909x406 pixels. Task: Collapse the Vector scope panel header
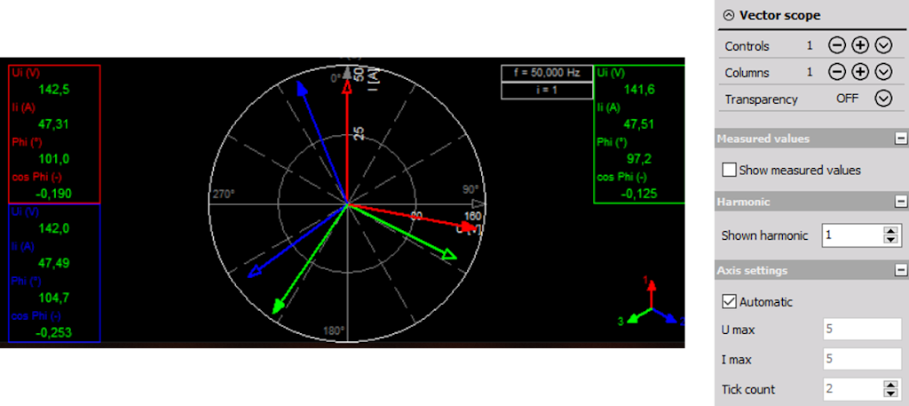click(729, 16)
